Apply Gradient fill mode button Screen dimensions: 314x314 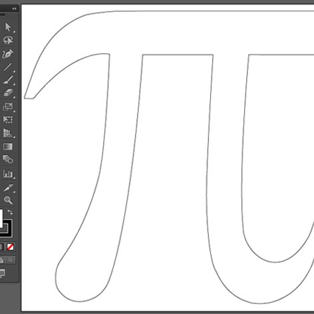(1, 247)
